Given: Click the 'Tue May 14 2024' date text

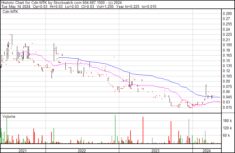Looking at the screenshot, I should click(16, 6).
